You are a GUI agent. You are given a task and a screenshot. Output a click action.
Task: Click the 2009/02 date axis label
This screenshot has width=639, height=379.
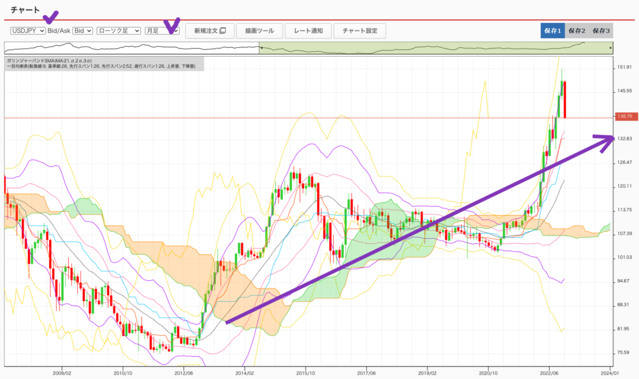(62, 373)
